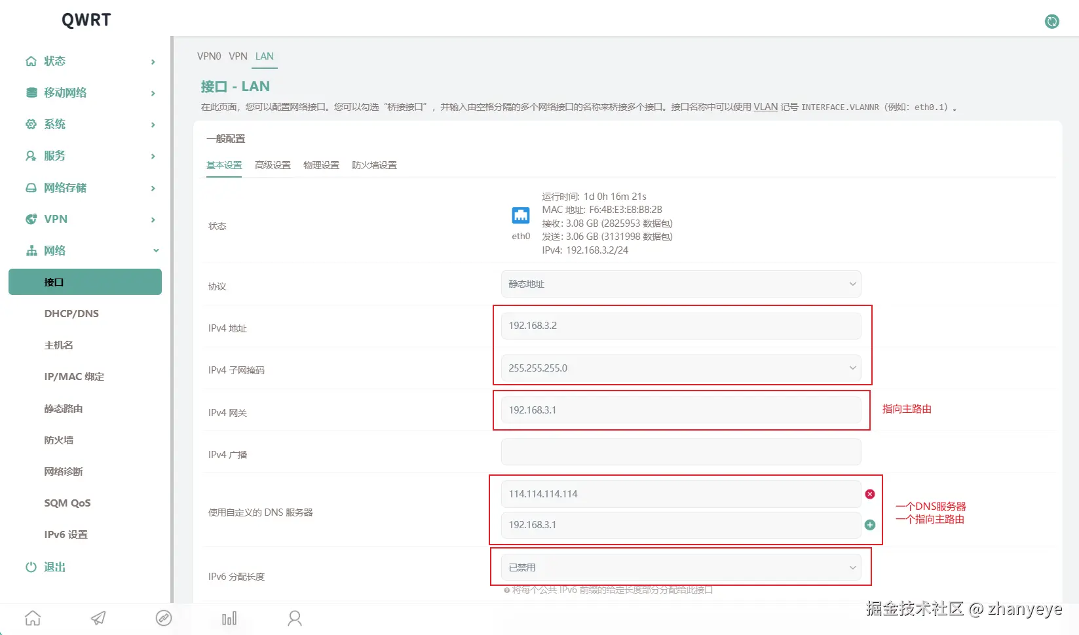Click the mobile network database icon
The width and height of the screenshot is (1079, 635).
[31, 92]
